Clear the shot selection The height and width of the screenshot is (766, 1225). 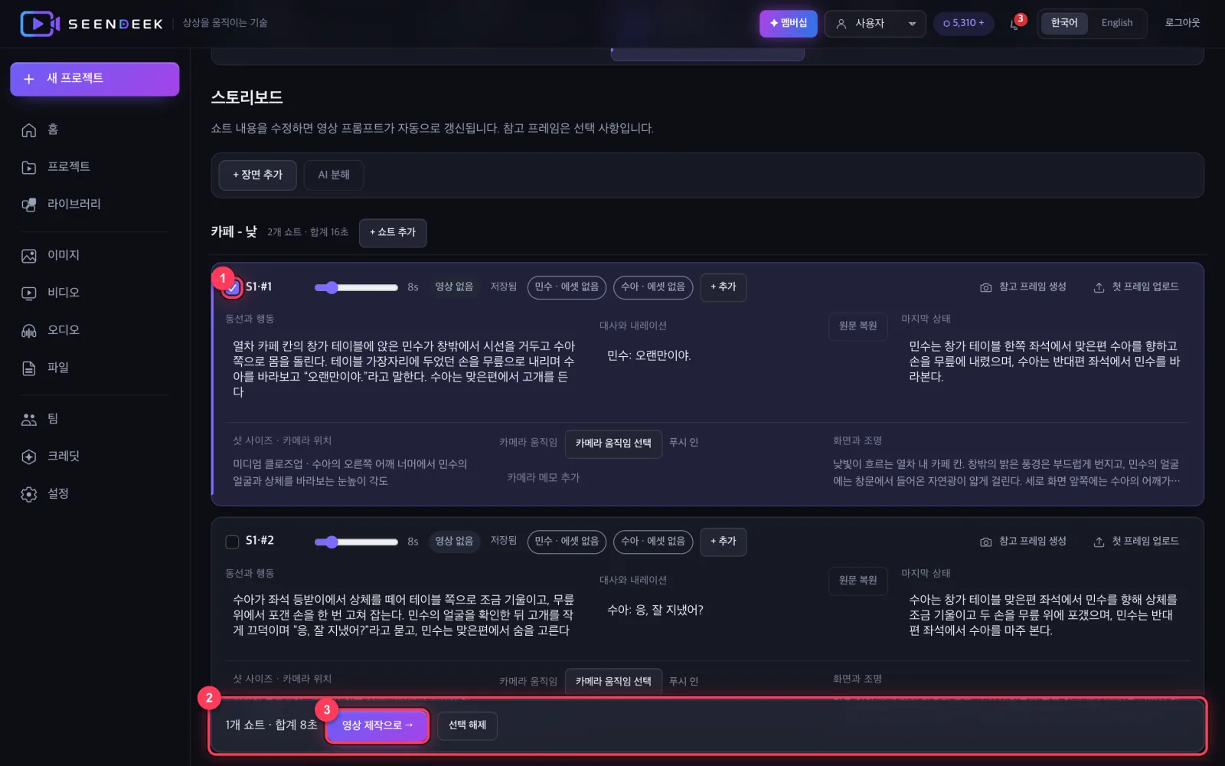tap(467, 726)
